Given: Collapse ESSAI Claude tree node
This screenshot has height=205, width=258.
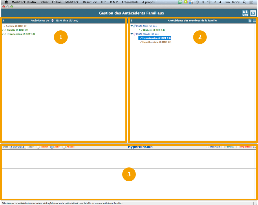Looking at the screenshot, I should tap(132, 34).
